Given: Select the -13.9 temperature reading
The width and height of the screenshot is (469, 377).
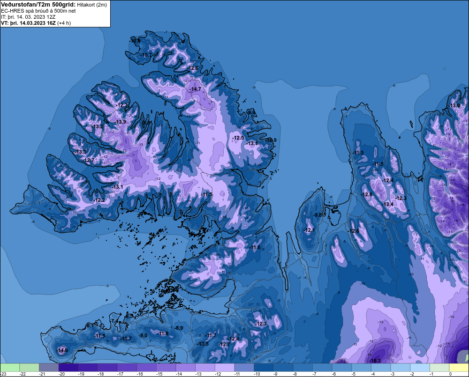Looking at the screenshot, I should [121, 122].
